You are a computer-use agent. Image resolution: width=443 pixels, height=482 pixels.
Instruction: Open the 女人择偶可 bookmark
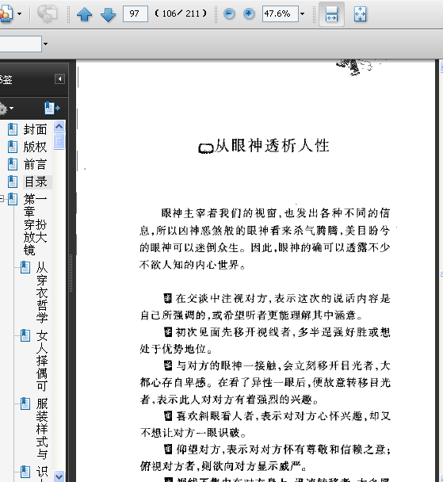[42, 361]
